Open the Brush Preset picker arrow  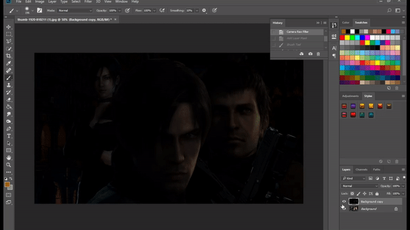tap(32, 10)
